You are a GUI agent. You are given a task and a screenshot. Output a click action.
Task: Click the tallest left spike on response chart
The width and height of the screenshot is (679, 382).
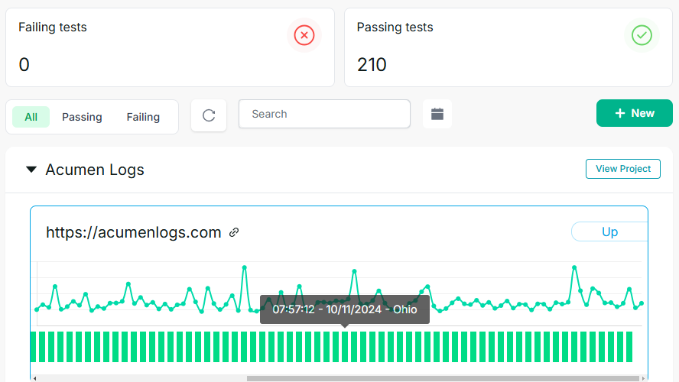click(244, 267)
